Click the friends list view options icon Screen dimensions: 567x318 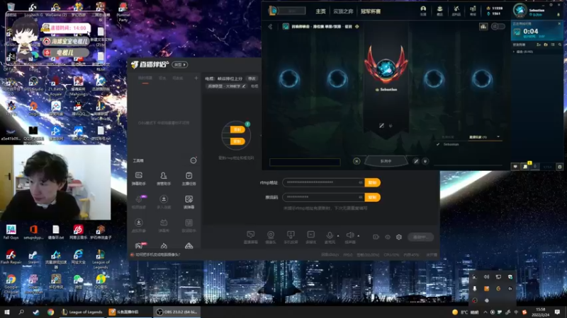(x=553, y=45)
